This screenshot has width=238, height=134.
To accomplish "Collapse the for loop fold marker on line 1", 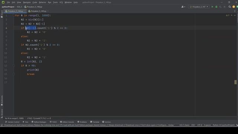I will click(13, 16).
